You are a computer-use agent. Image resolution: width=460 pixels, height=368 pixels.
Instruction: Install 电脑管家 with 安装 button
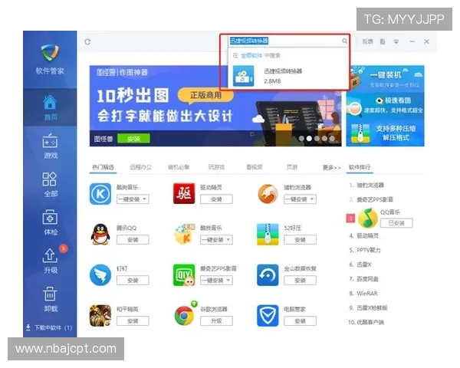[x=300, y=320]
